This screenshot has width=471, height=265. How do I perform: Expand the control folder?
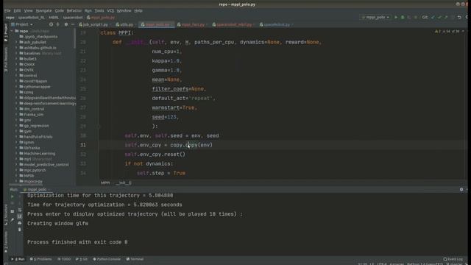(16, 75)
